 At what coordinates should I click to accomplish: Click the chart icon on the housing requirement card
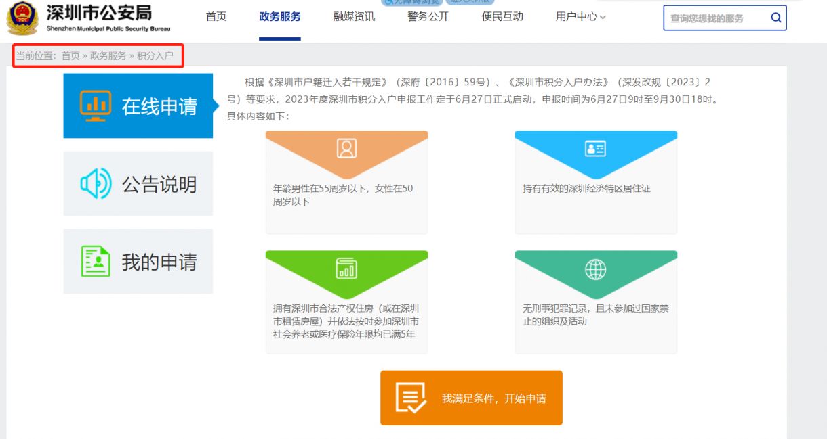346,268
